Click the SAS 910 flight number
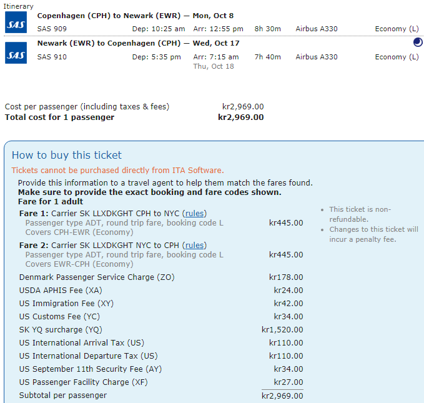This screenshot has width=424, height=403. click(x=52, y=57)
